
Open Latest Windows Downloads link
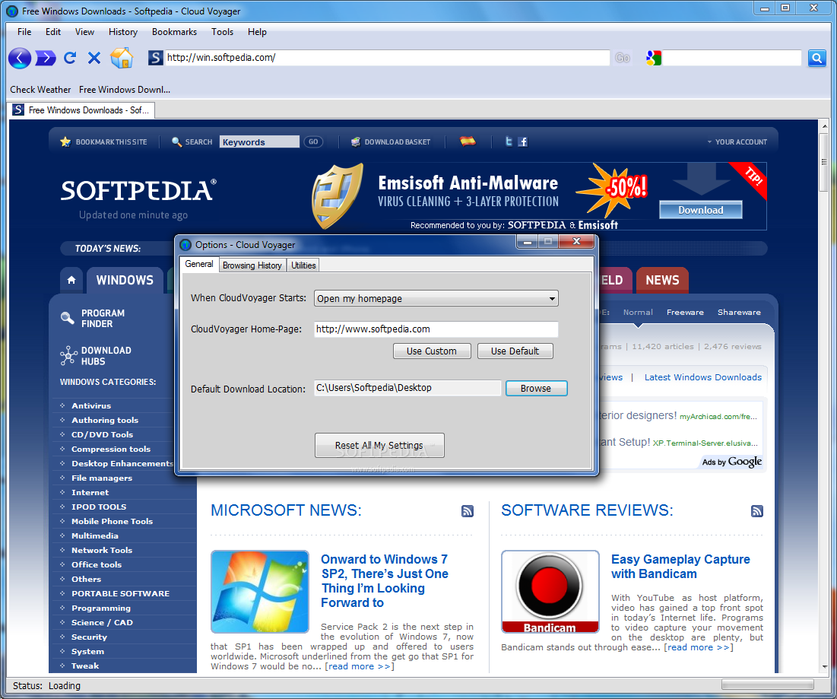tap(703, 377)
